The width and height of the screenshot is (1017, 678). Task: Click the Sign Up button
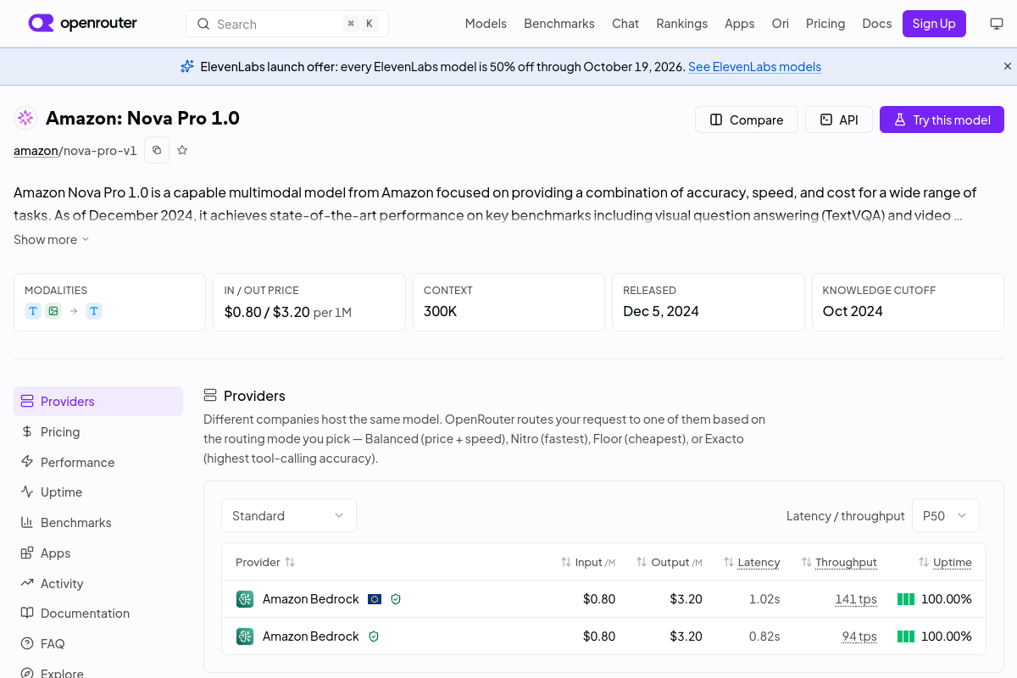(x=934, y=24)
